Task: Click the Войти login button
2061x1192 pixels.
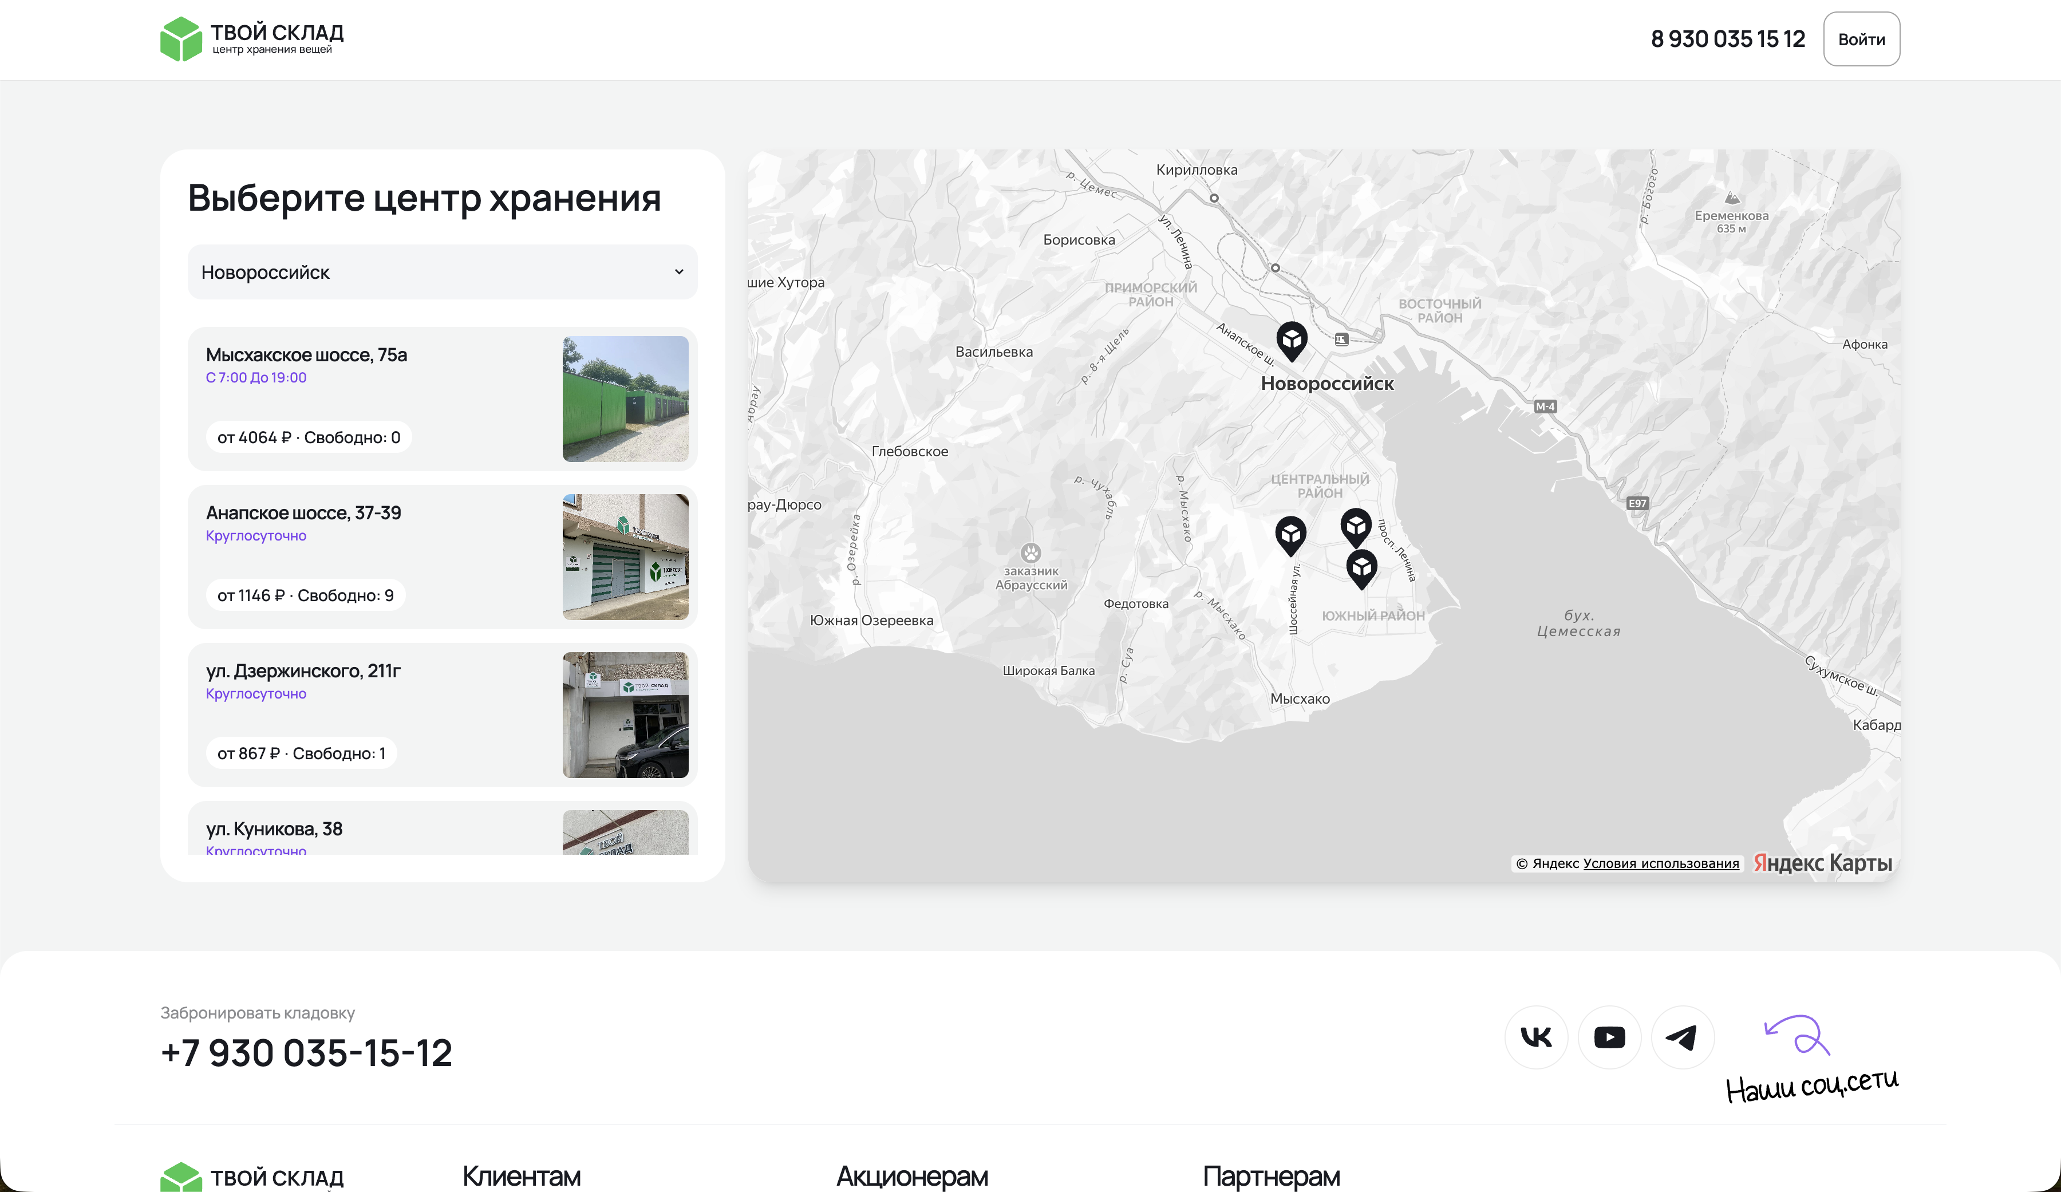Action: pos(1861,38)
